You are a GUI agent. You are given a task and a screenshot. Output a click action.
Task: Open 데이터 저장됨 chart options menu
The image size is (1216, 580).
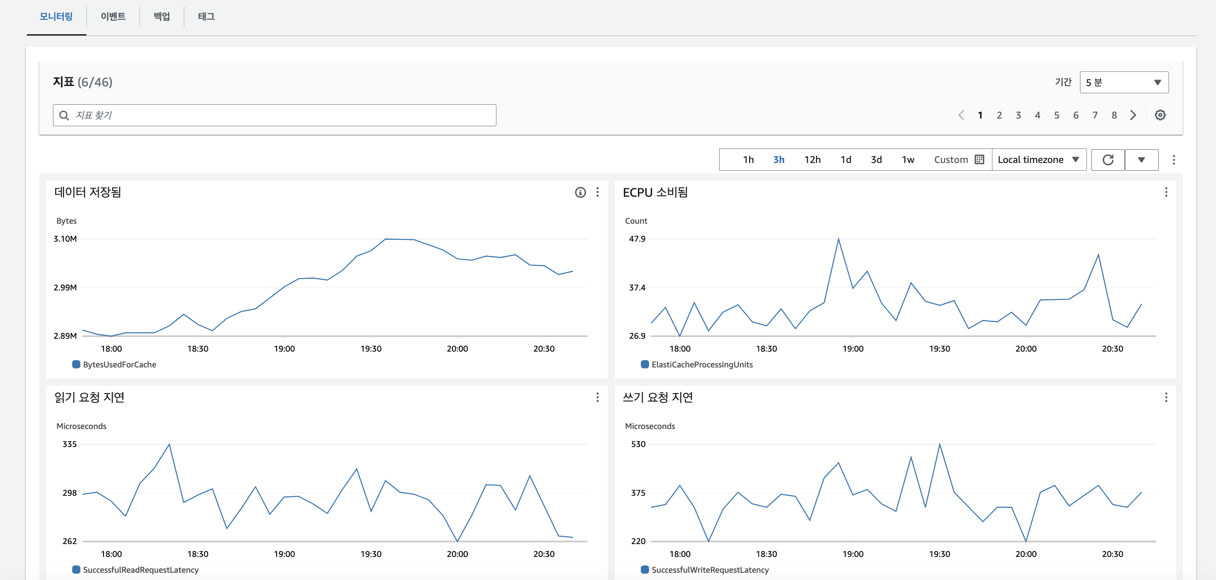pos(597,192)
